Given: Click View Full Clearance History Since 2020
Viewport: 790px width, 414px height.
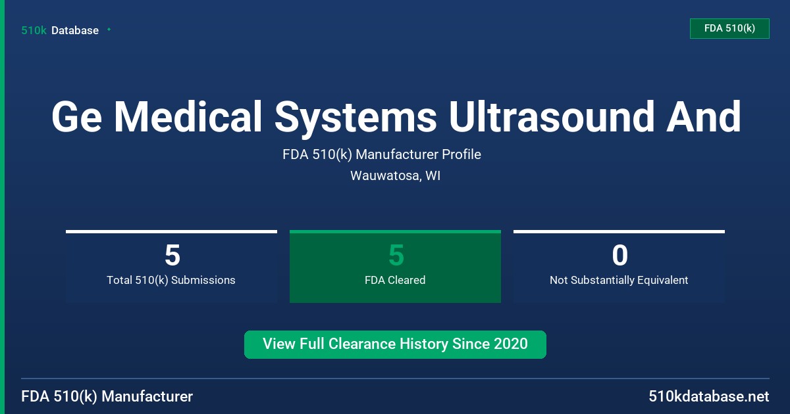Looking at the screenshot, I should pyautogui.click(x=395, y=344).
